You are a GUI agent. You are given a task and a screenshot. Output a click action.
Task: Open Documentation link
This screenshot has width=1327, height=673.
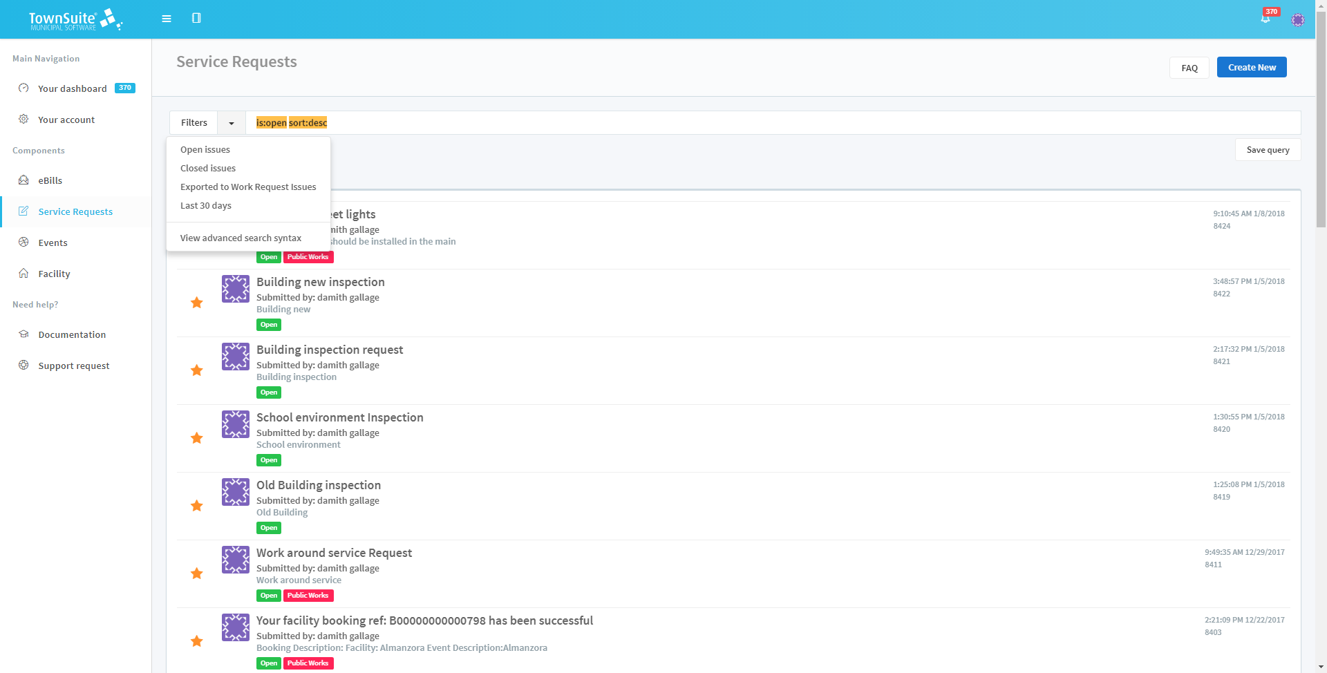[72, 334]
